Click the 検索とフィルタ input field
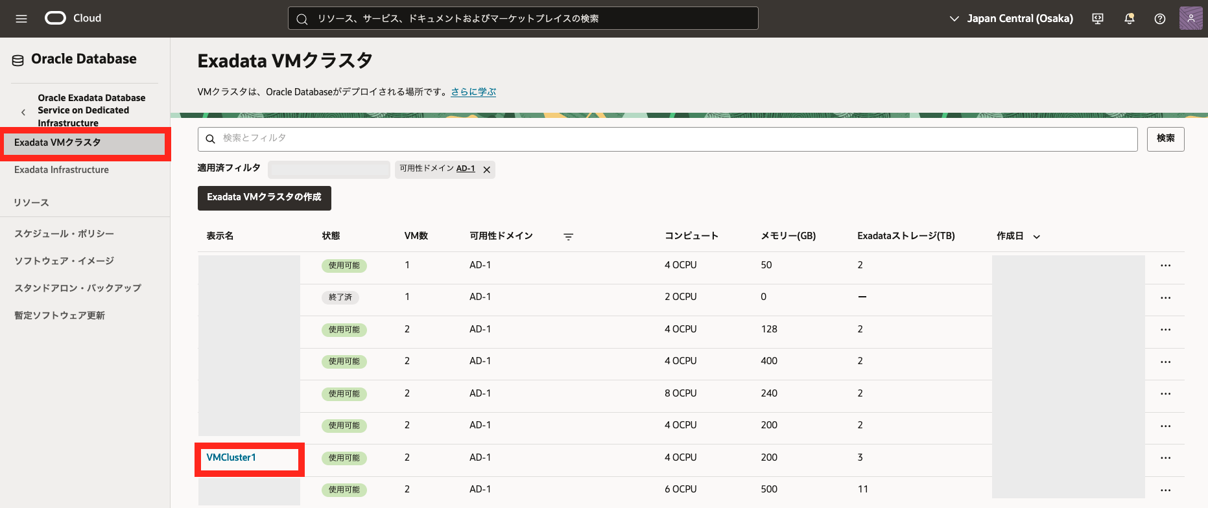This screenshot has height=508, width=1208. pyautogui.click(x=668, y=139)
